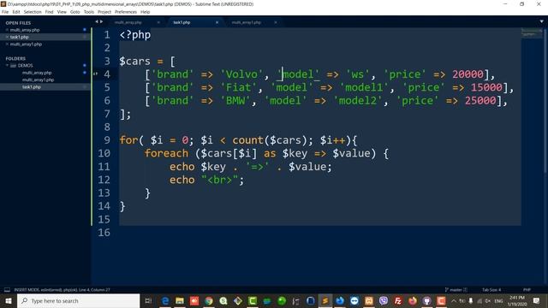Viewport: 548px width, 308px height.
Task: Open the Tools menu
Action: 89,12
